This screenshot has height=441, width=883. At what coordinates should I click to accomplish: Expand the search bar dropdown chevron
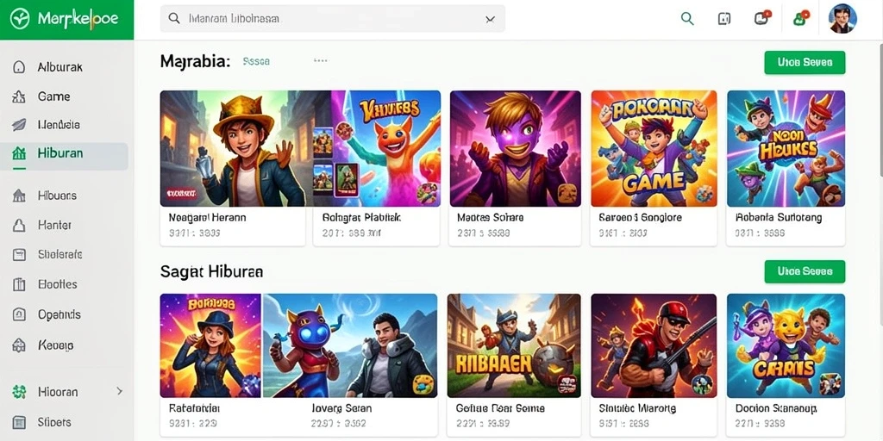click(x=490, y=19)
